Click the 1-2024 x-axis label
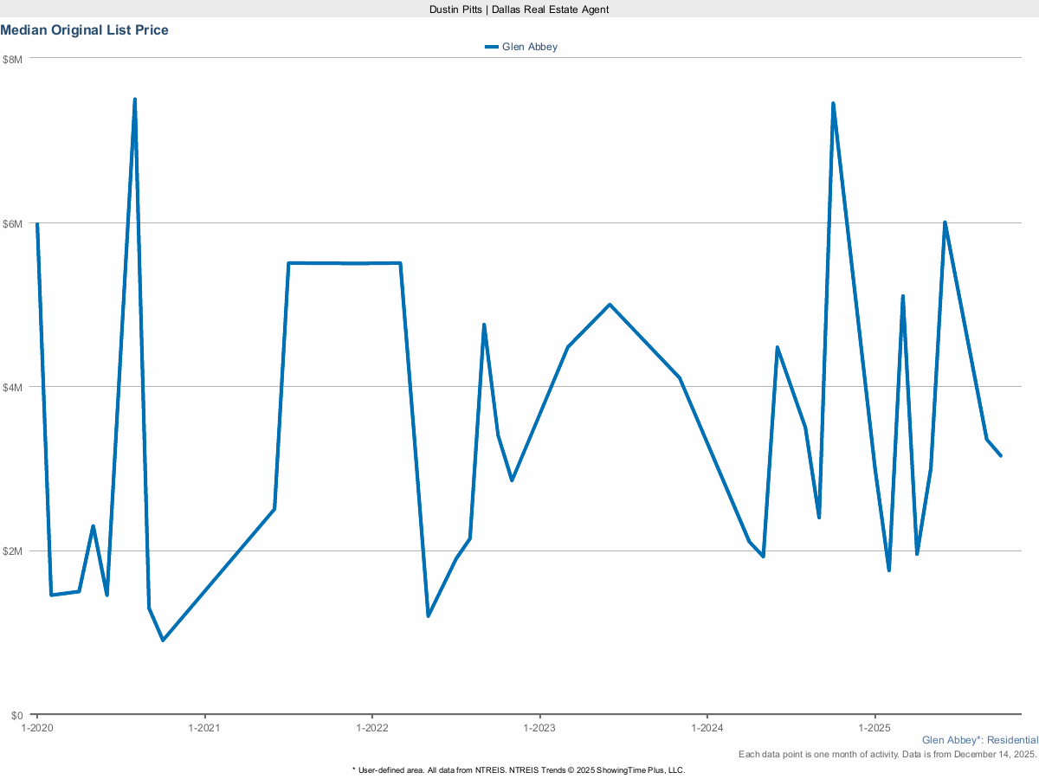The height and width of the screenshot is (779, 1039). [707, 728]
